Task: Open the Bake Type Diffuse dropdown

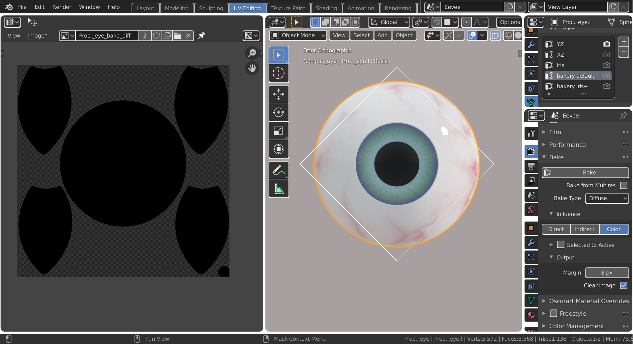Action: [x=607, y=198]
